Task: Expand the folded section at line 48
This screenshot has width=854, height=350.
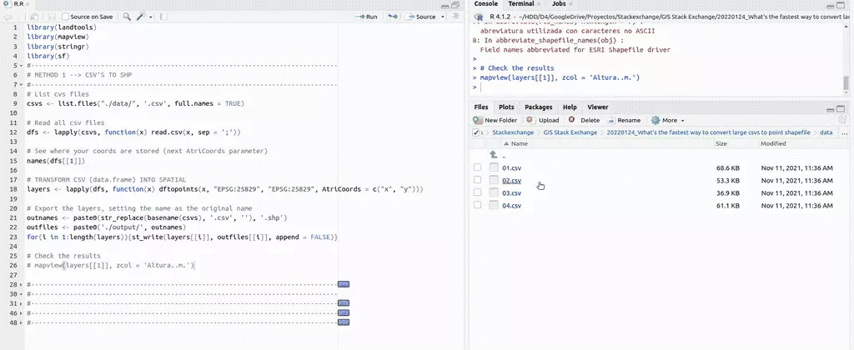Action: click(x=21, y=322)
